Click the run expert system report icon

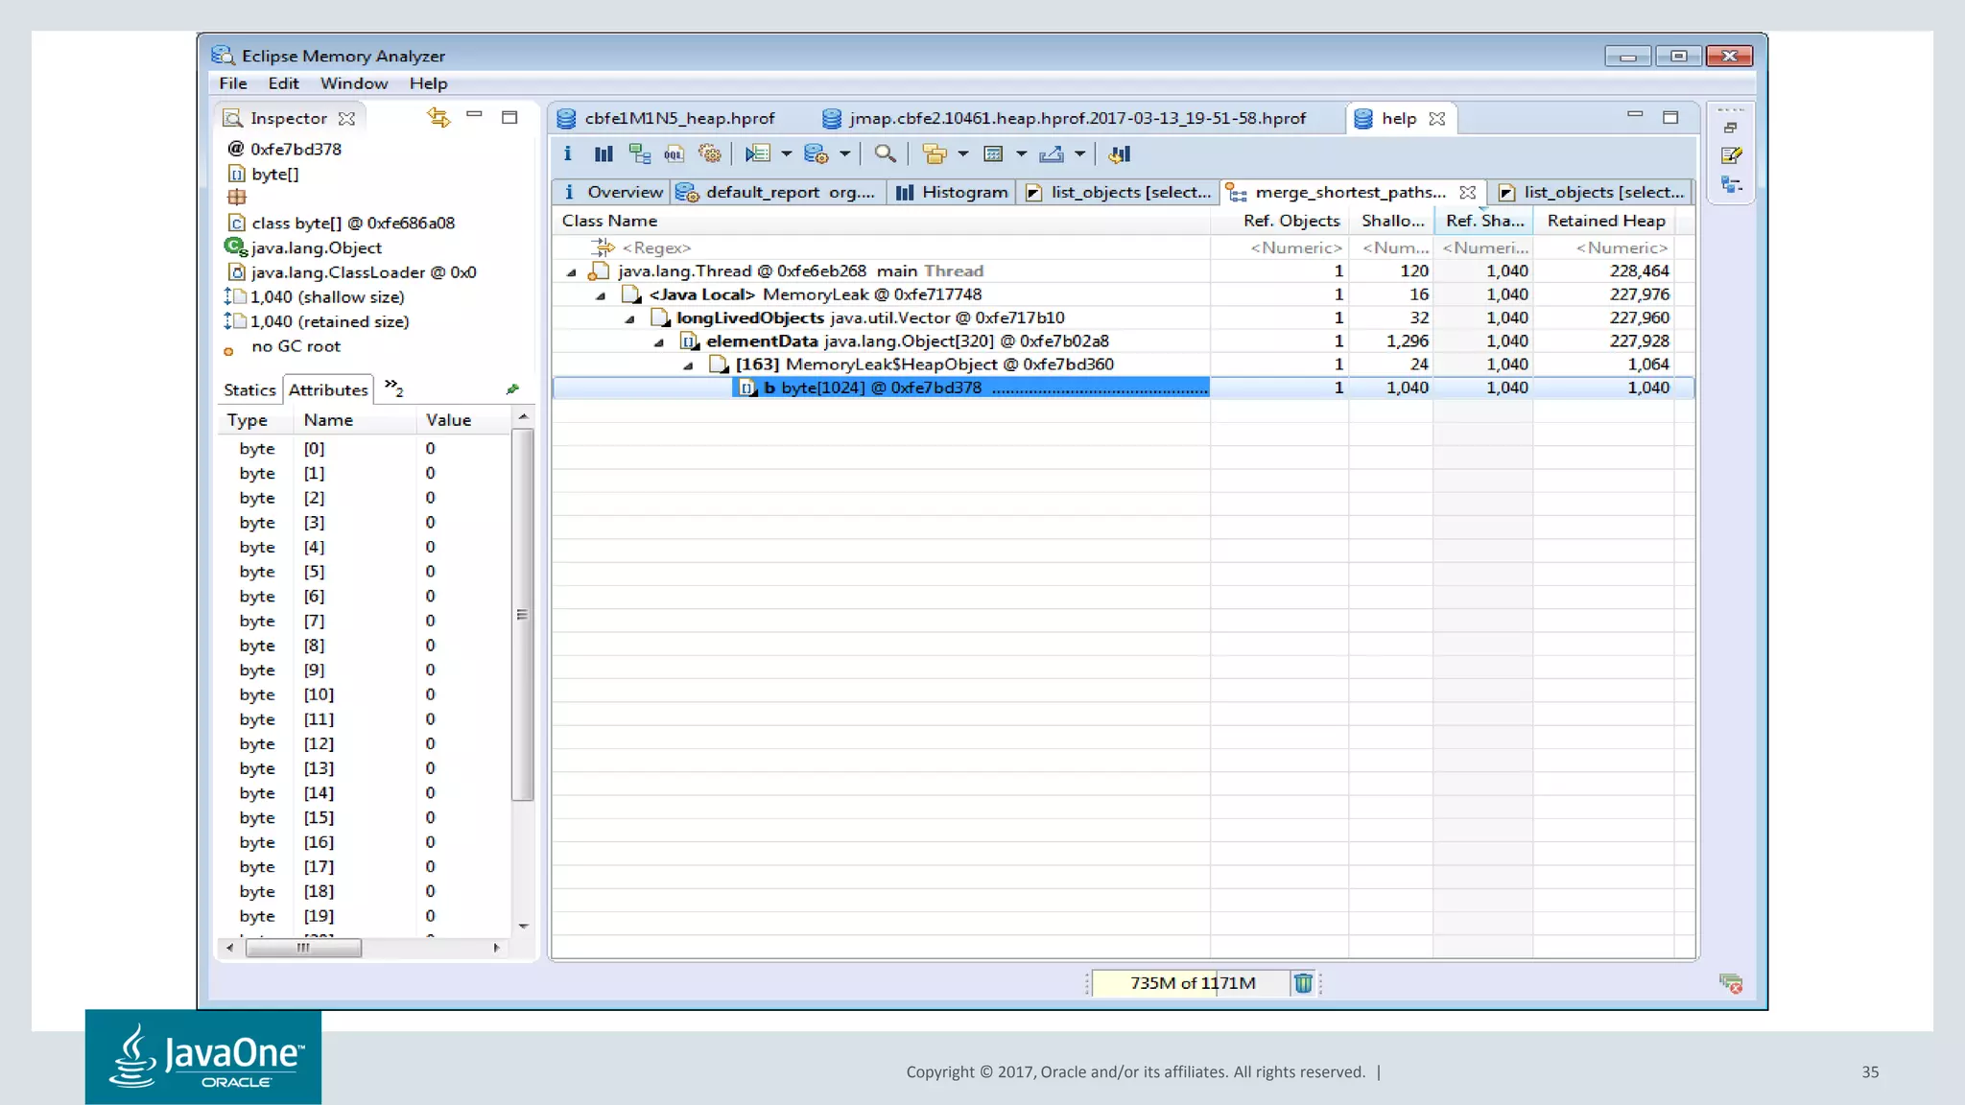758,153
